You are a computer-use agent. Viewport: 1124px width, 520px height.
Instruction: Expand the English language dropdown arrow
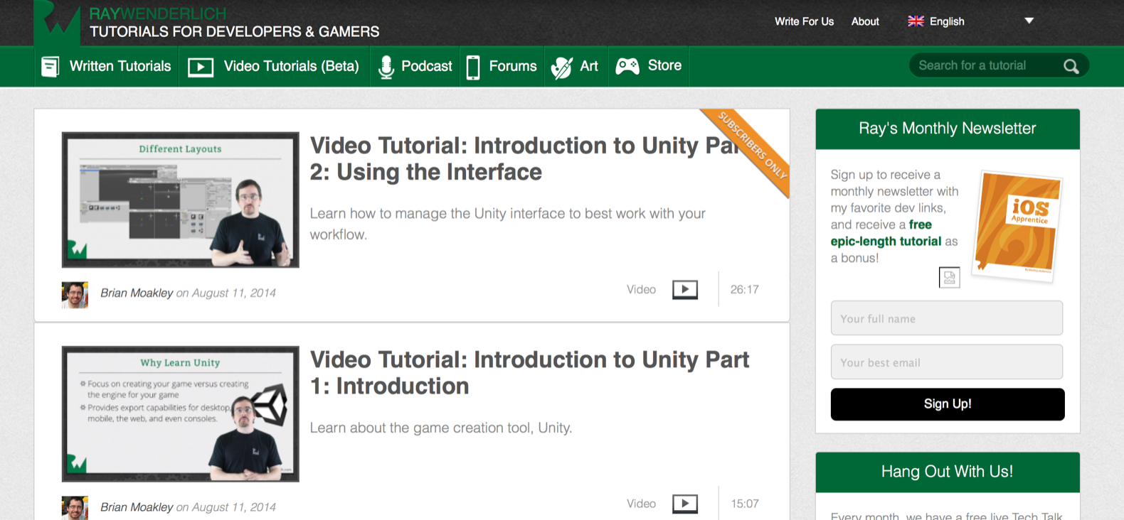1029,21
